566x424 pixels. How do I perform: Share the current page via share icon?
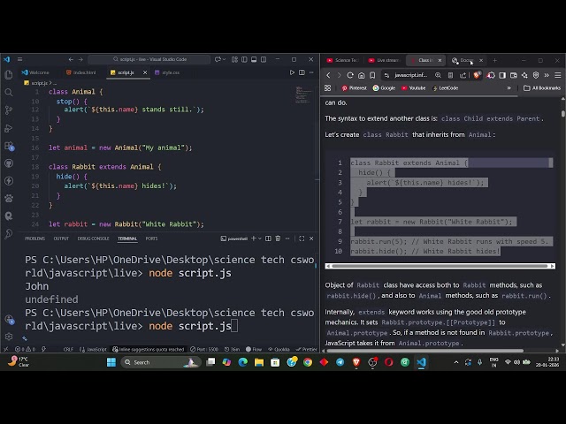(463, 75)
